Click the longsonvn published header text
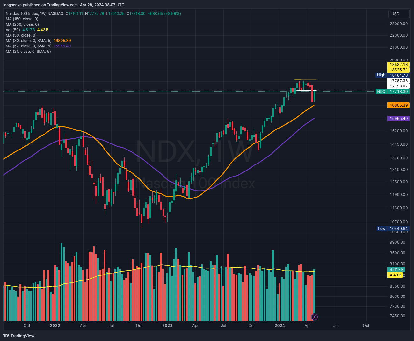The image size is (414, 341). [64, 5]
